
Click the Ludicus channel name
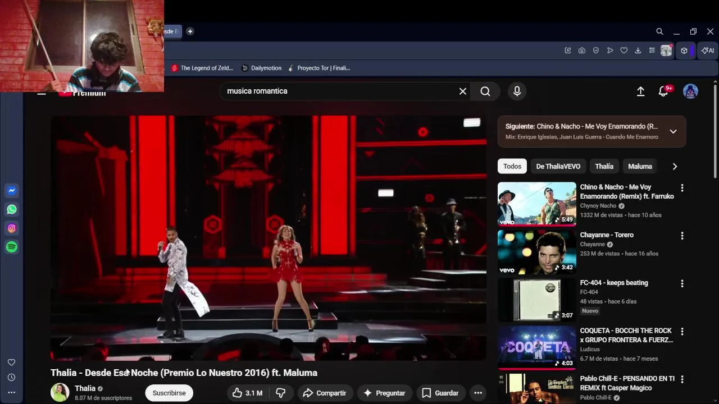(590, 350)
